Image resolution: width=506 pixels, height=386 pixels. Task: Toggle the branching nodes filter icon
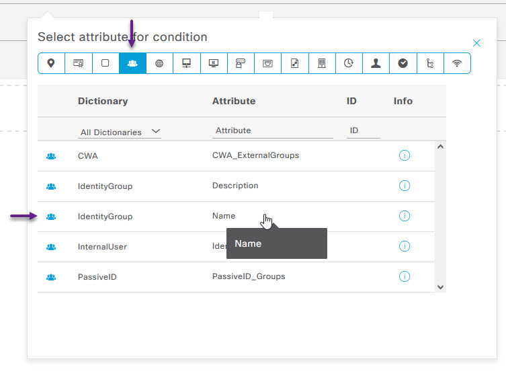[x=430, y=63]
